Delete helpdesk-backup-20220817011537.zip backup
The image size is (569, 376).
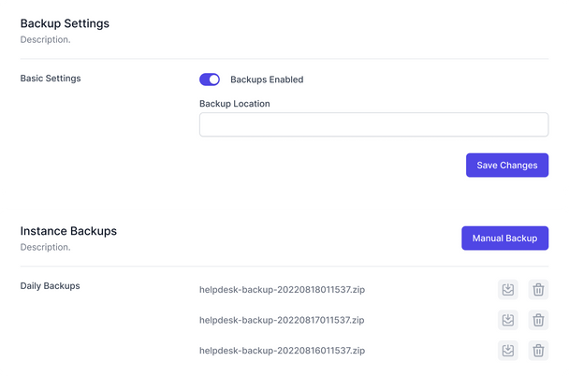[538, 320]
